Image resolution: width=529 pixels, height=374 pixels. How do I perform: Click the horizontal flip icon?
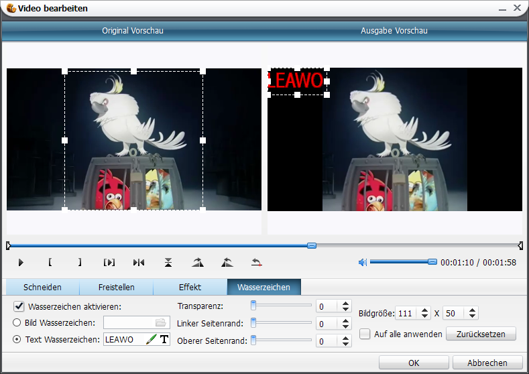tap(139, 263)
